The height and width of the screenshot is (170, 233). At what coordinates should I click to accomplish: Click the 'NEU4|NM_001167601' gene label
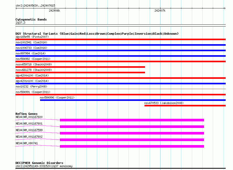pyautogui.click(x=29, y=123)
